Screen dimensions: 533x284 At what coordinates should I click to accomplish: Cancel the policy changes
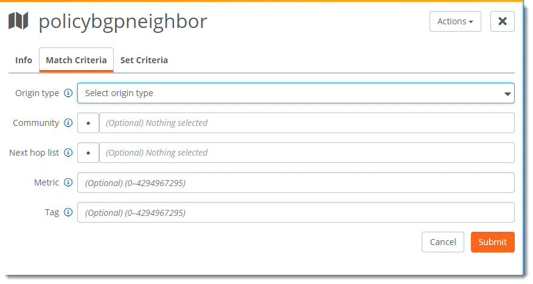coord(442,242)
